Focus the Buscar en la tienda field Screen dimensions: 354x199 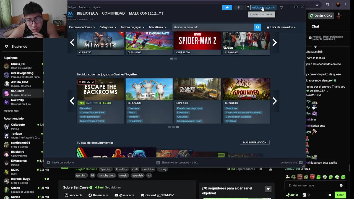213,27
